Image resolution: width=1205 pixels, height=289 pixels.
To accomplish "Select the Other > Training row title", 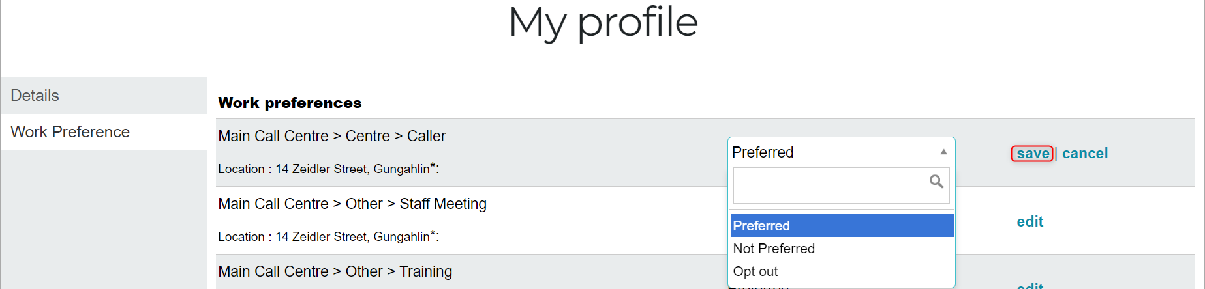I will point(335,271).
